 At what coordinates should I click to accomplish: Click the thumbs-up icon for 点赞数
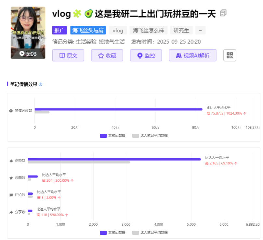(11, 161)
